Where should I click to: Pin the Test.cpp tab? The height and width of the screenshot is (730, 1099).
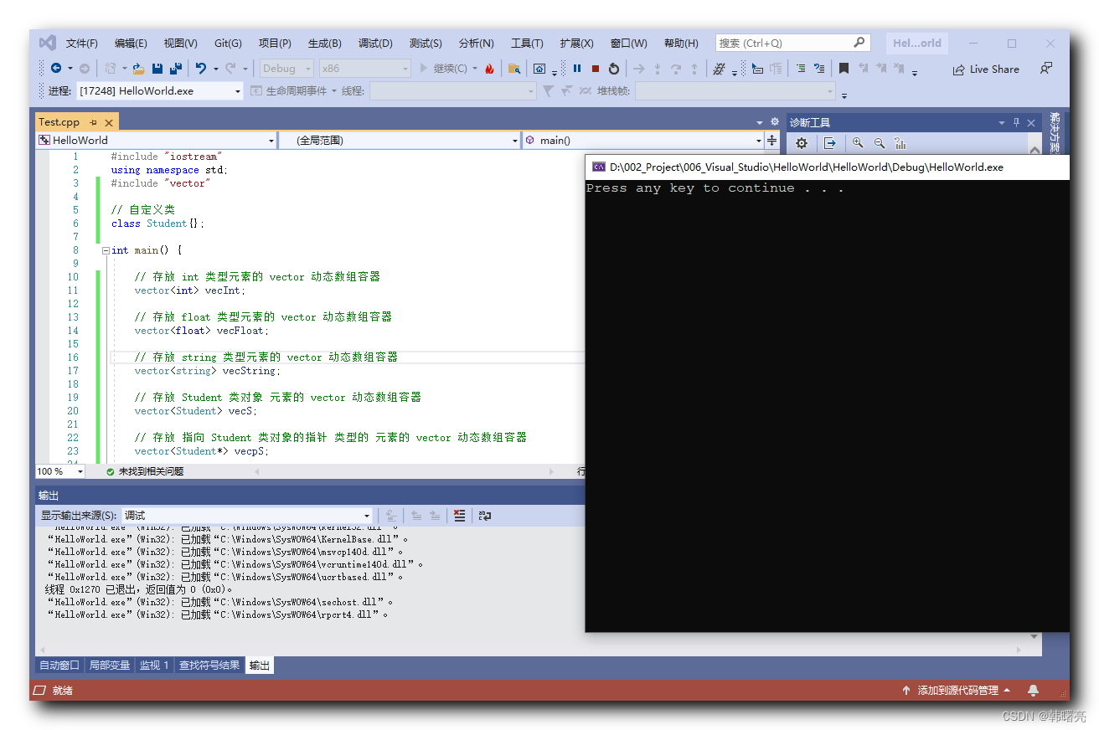coord(93,122)
